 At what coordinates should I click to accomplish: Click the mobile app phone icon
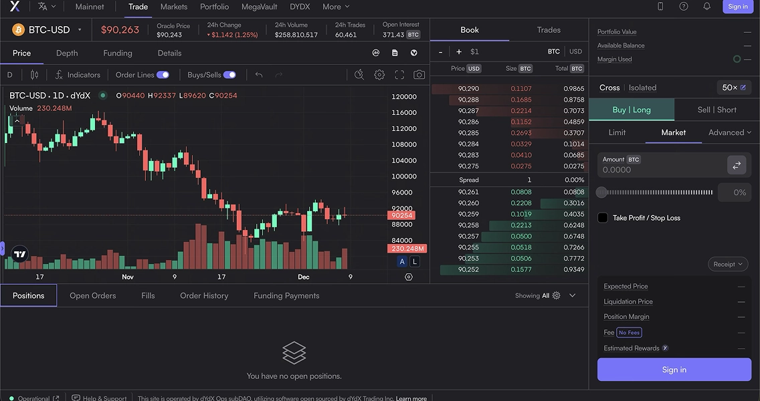[660, 7]
